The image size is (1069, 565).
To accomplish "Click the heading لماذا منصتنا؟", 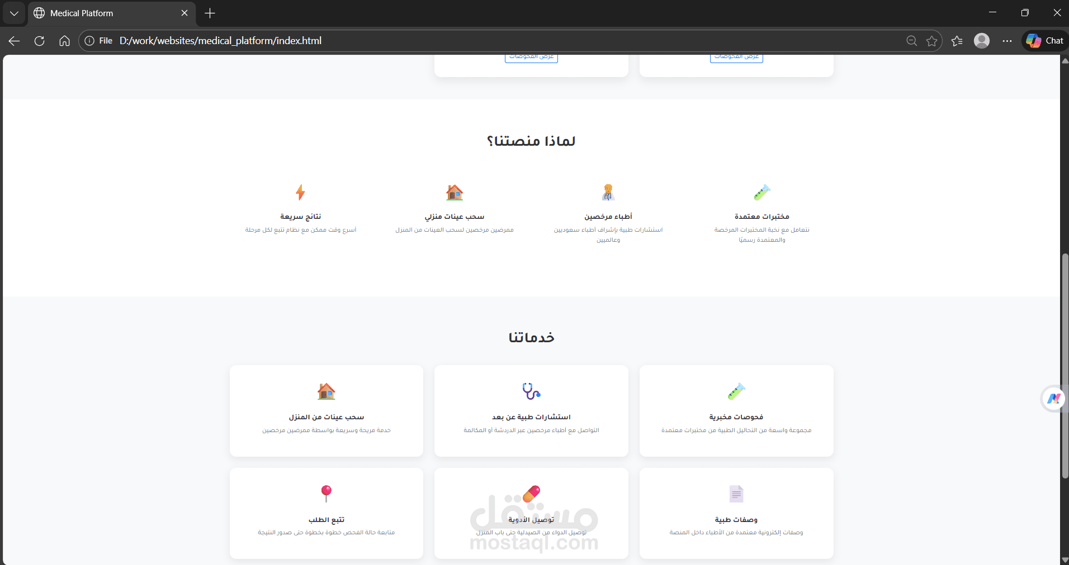I will tap(531, 141).
